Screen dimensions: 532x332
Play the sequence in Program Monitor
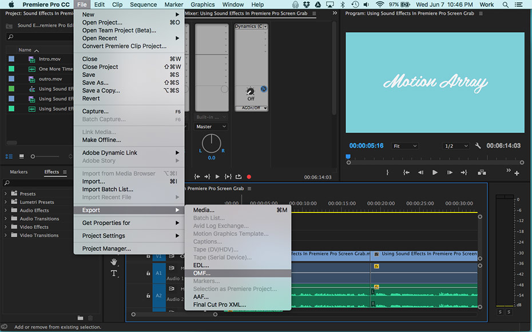click(x=435, y=173)
